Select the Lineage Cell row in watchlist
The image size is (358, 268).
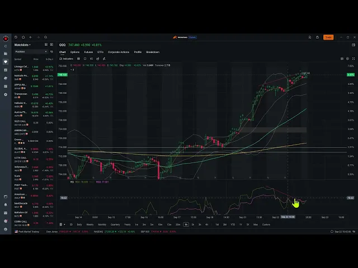34,68
